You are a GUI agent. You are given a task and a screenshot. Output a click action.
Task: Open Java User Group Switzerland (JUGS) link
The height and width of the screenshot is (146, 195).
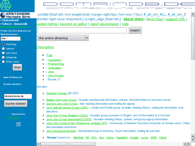(69, 119)
